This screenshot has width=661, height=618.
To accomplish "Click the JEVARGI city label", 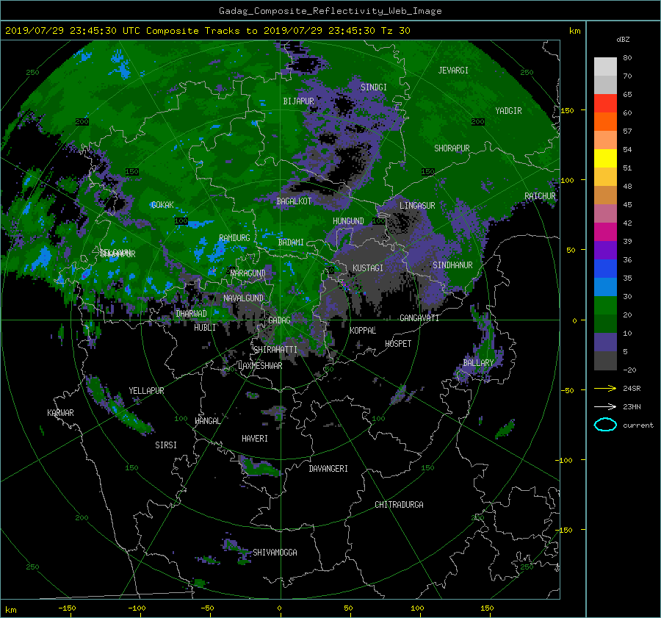I will coord(453,71).
